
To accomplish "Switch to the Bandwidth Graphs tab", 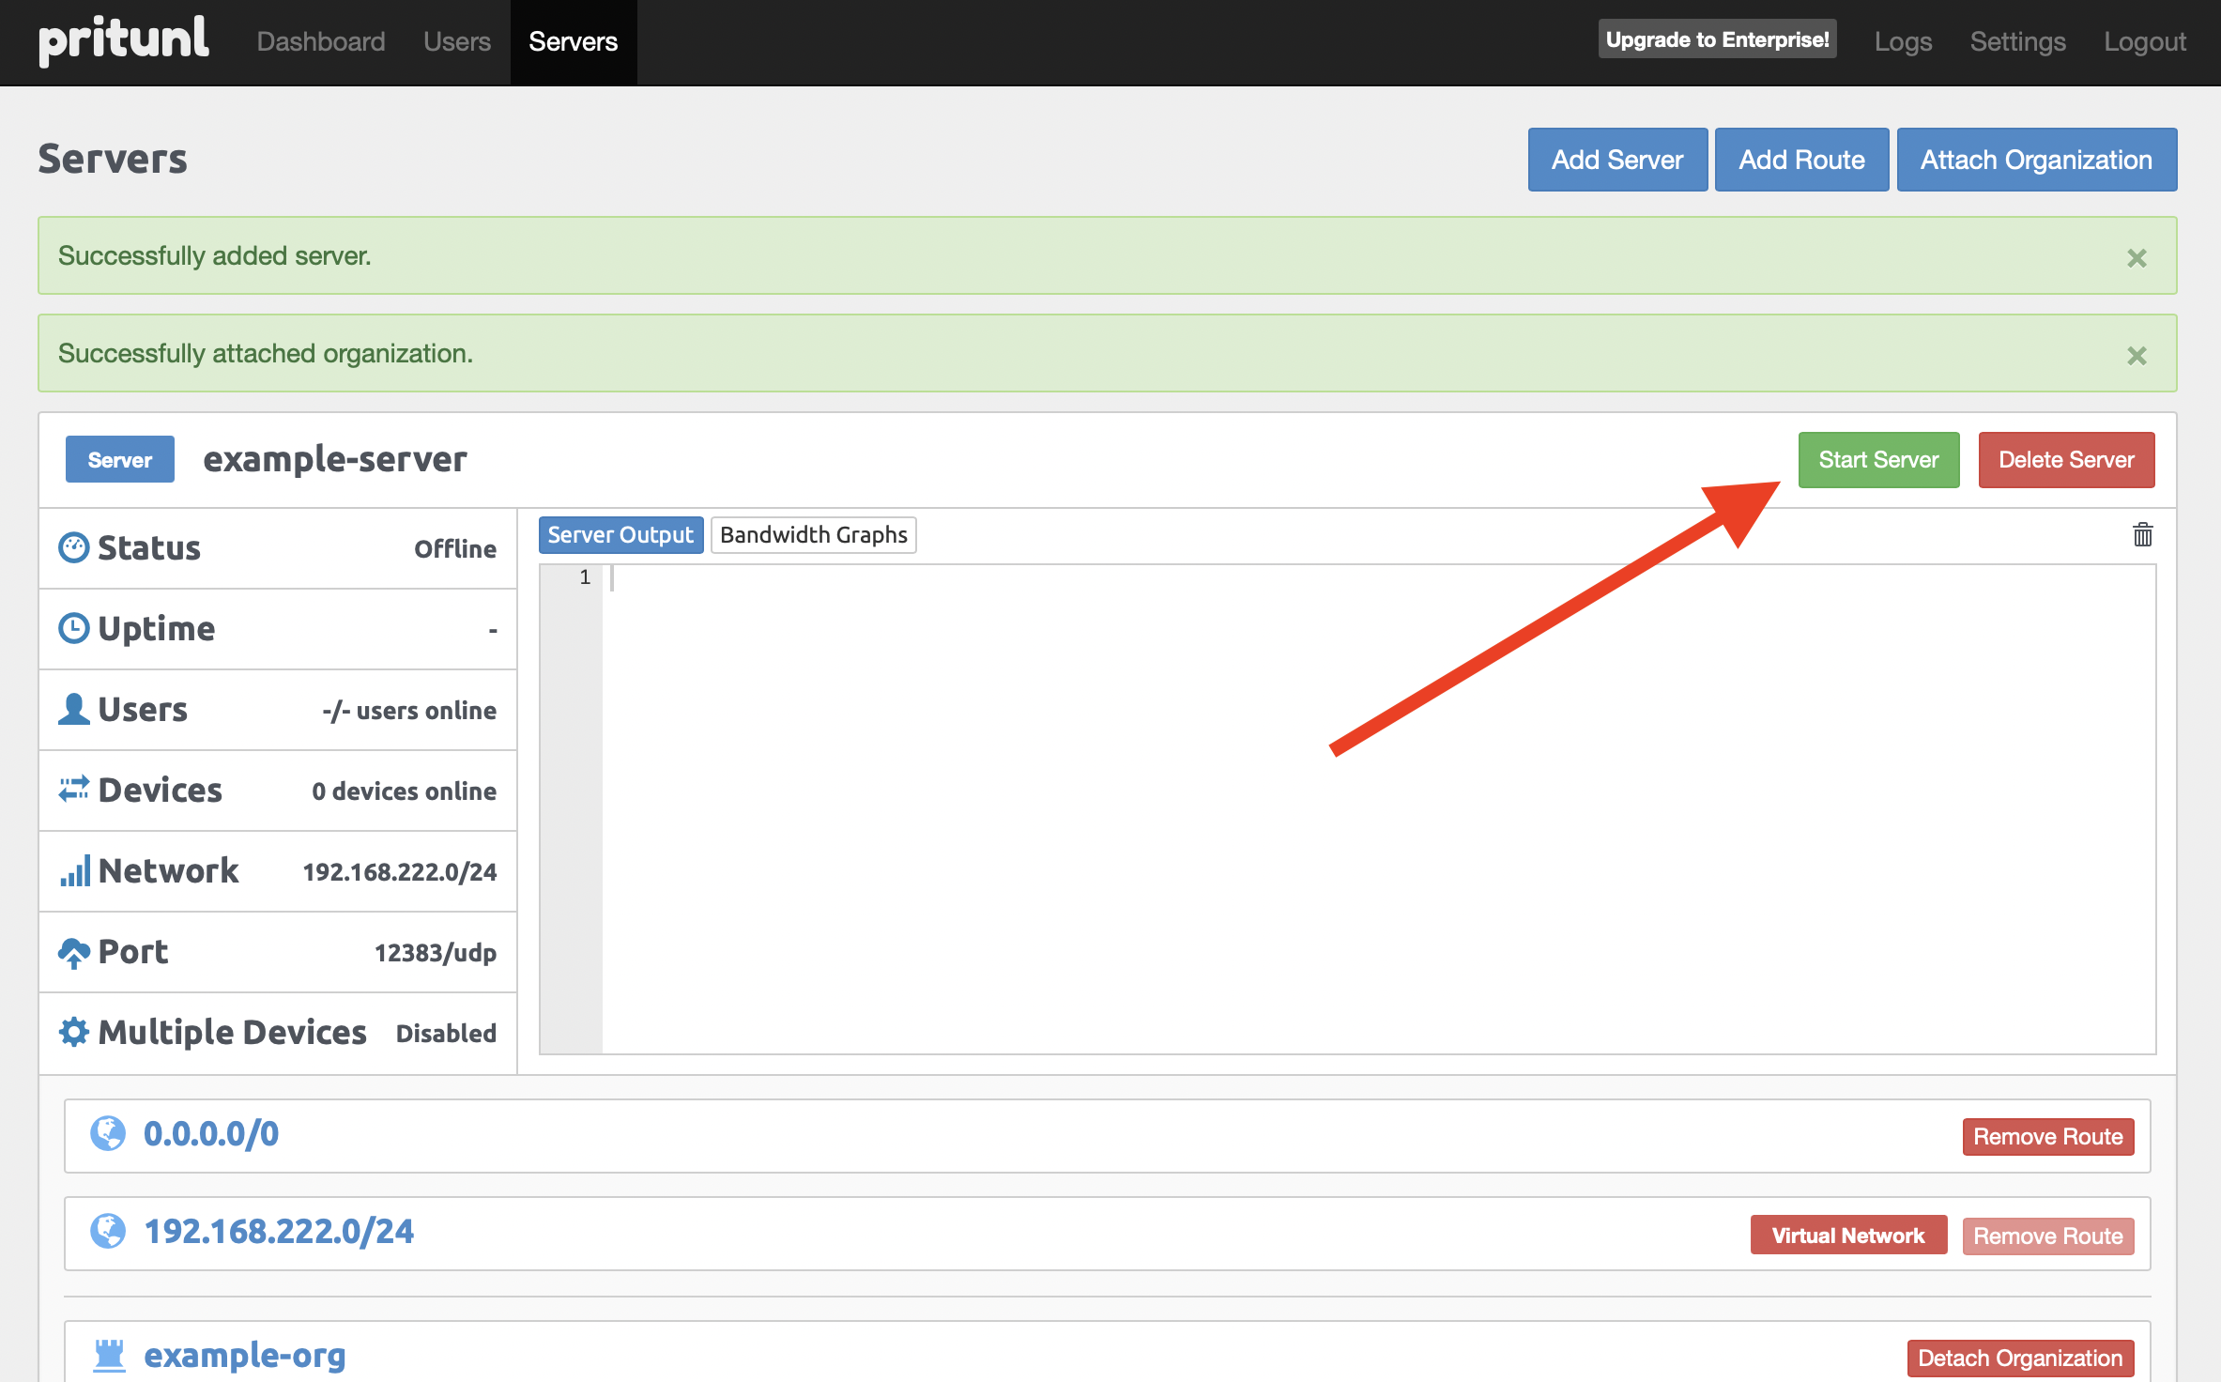I will [x=812, y=535].
